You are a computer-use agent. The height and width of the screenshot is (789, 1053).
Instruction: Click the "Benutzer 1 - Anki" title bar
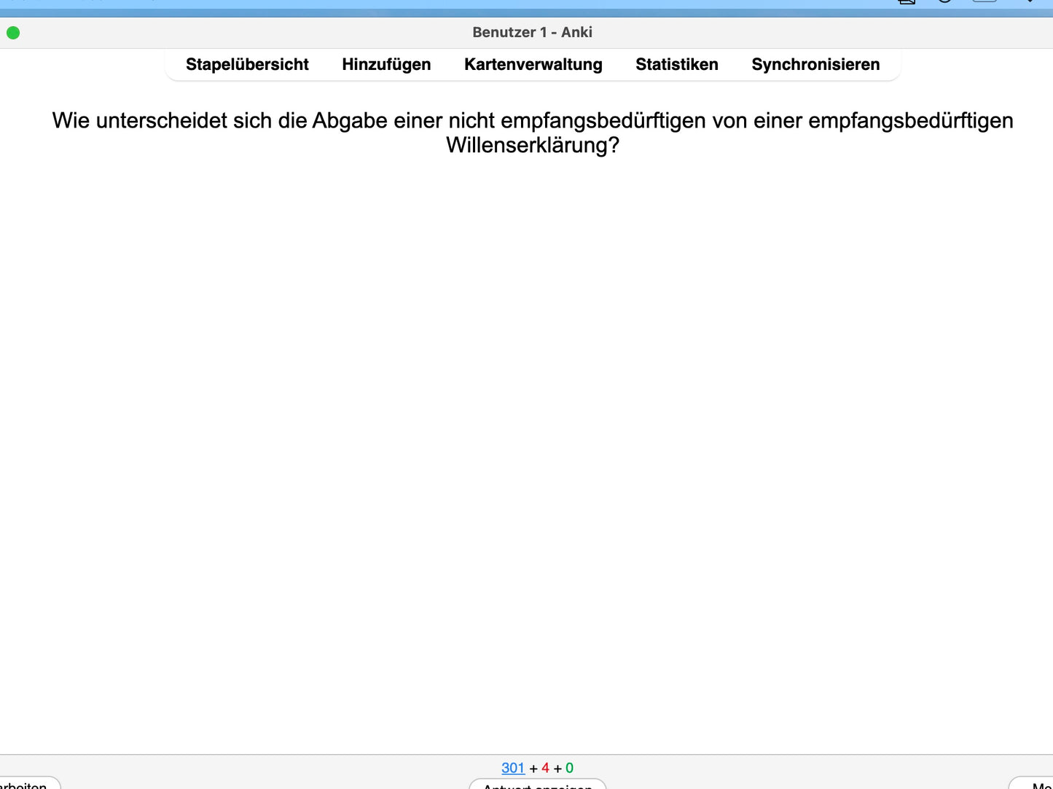point(532,33)
